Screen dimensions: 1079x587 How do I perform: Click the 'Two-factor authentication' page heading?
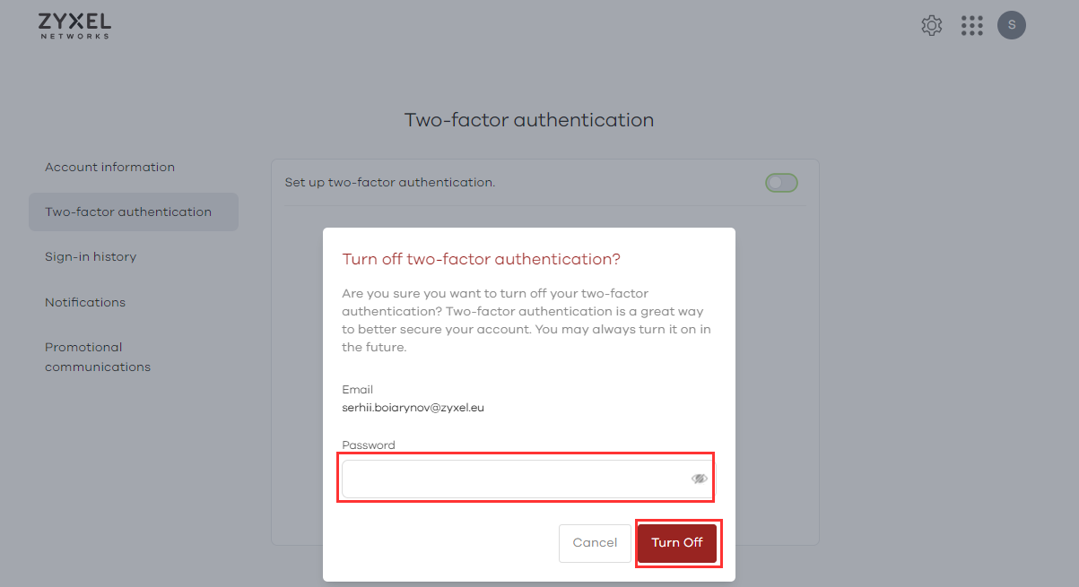[x=529, y=120]
